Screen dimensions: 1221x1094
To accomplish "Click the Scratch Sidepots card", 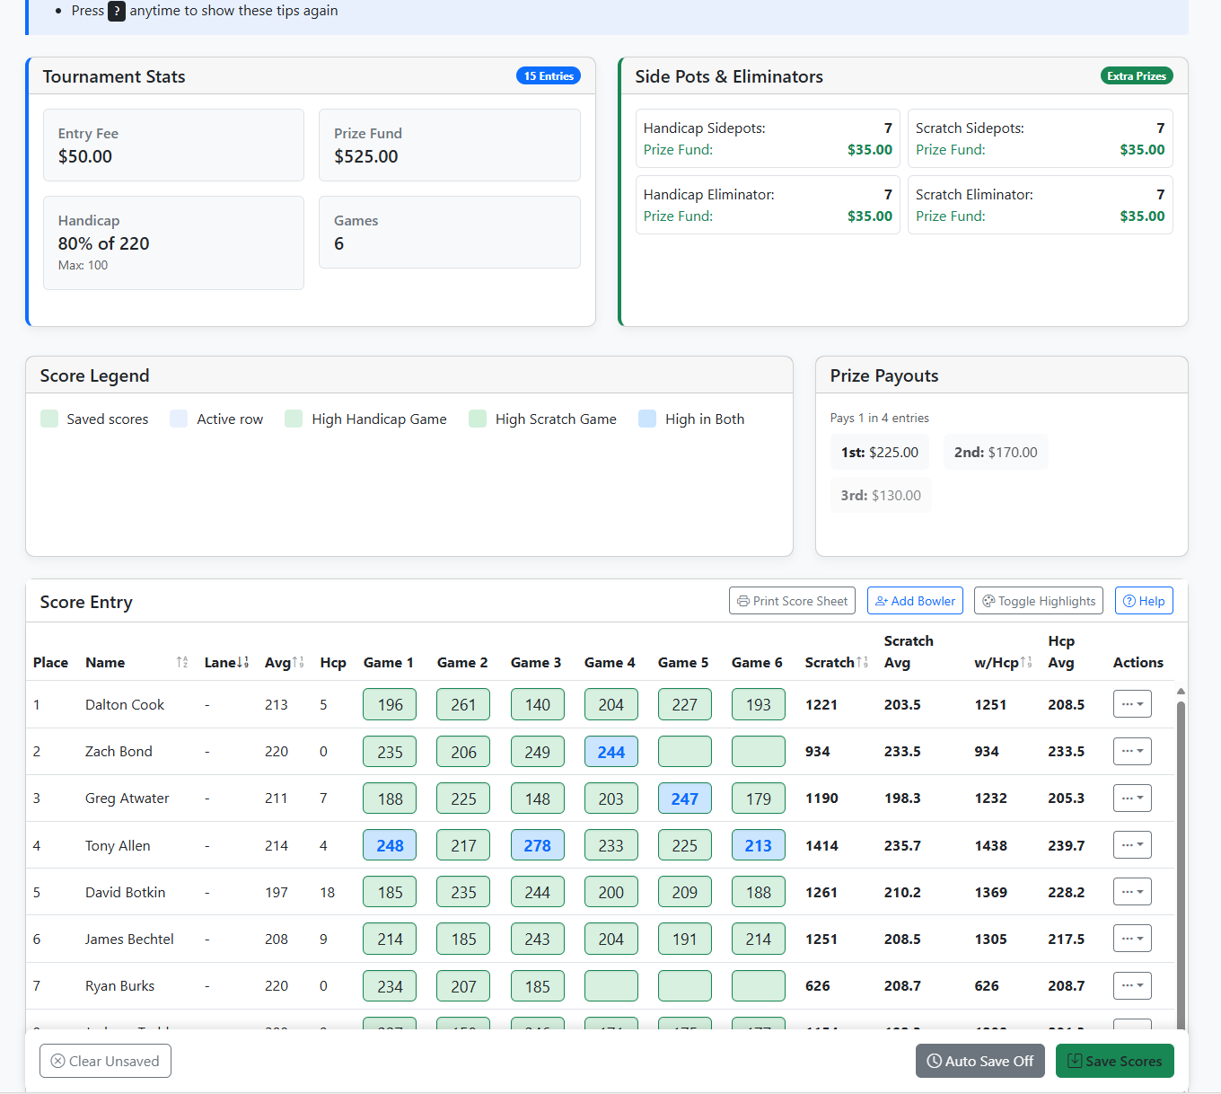I will tap(1040, 139).
